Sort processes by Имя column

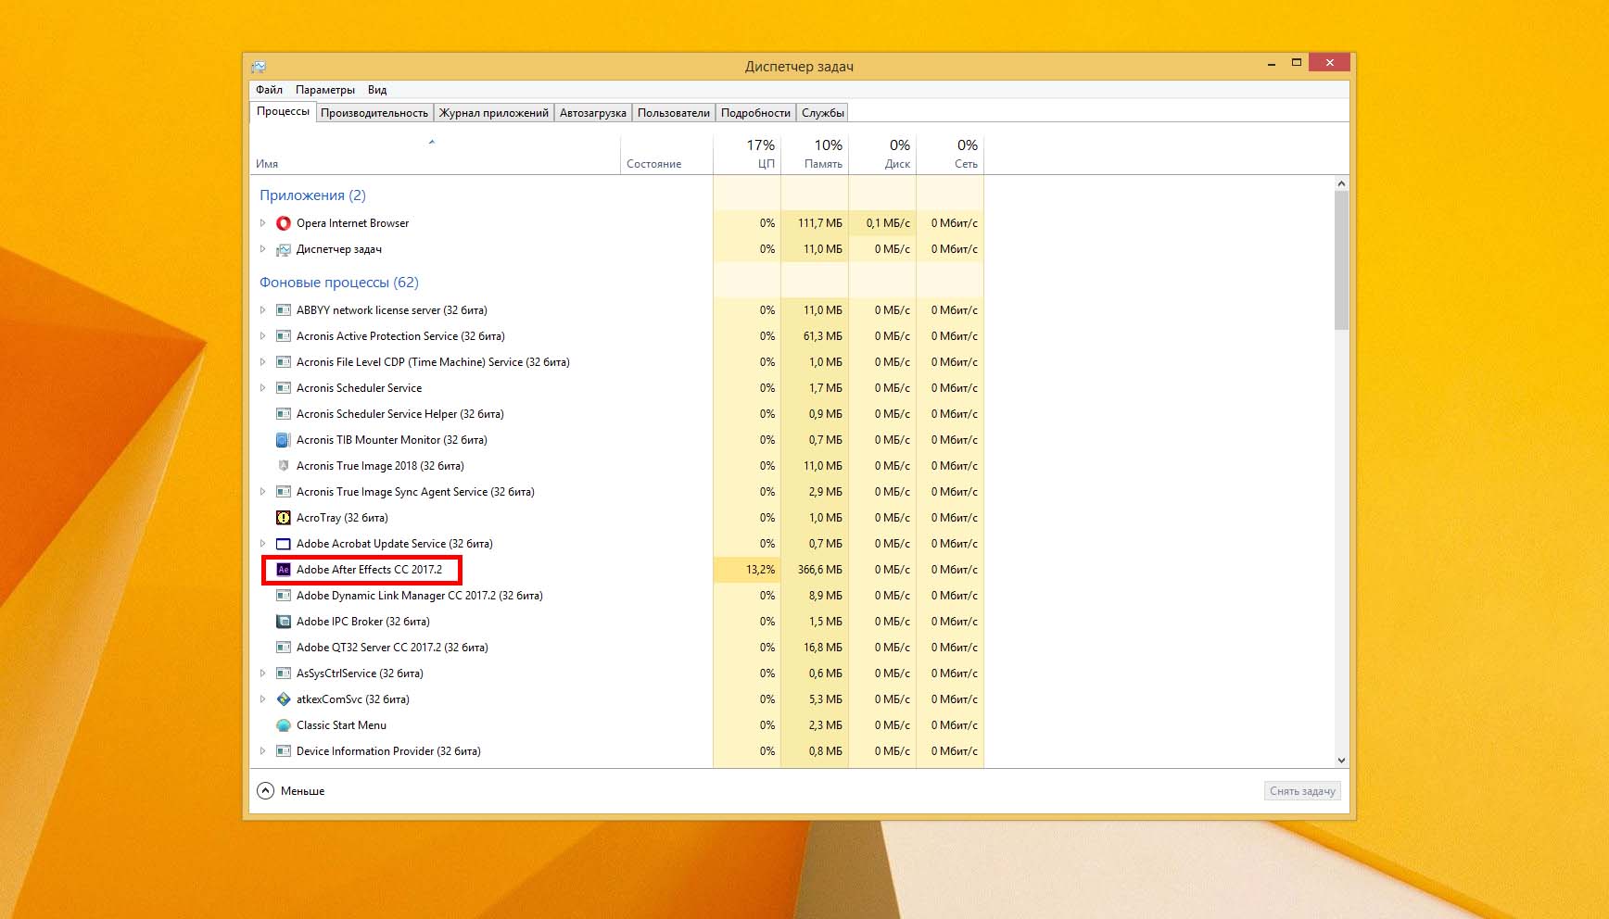coord(435,155)
